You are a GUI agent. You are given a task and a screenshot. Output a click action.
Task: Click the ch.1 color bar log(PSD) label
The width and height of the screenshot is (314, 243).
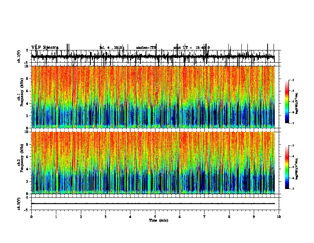(297, 103)
